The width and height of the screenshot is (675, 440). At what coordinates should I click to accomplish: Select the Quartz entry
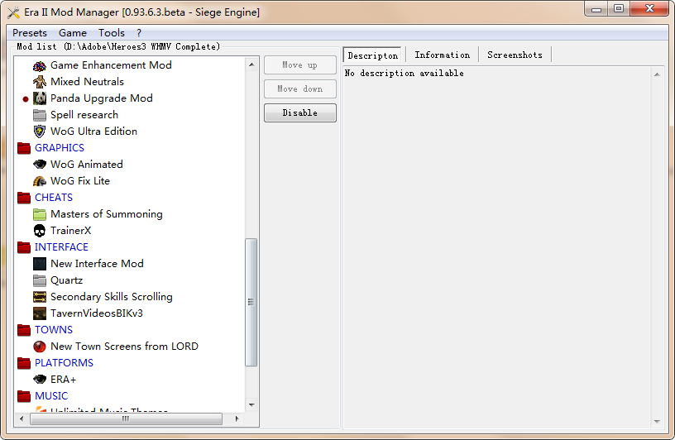[x=66, y=280]
